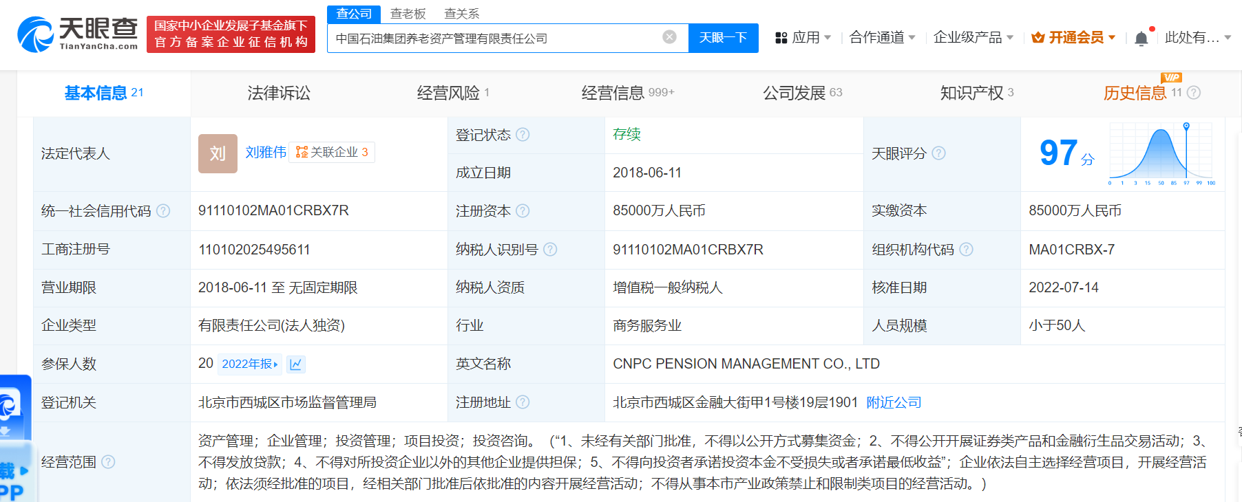Screen dimensions: 1242x502
Task: Open the 附近公司 link
Action: click(x=894, y=402)
